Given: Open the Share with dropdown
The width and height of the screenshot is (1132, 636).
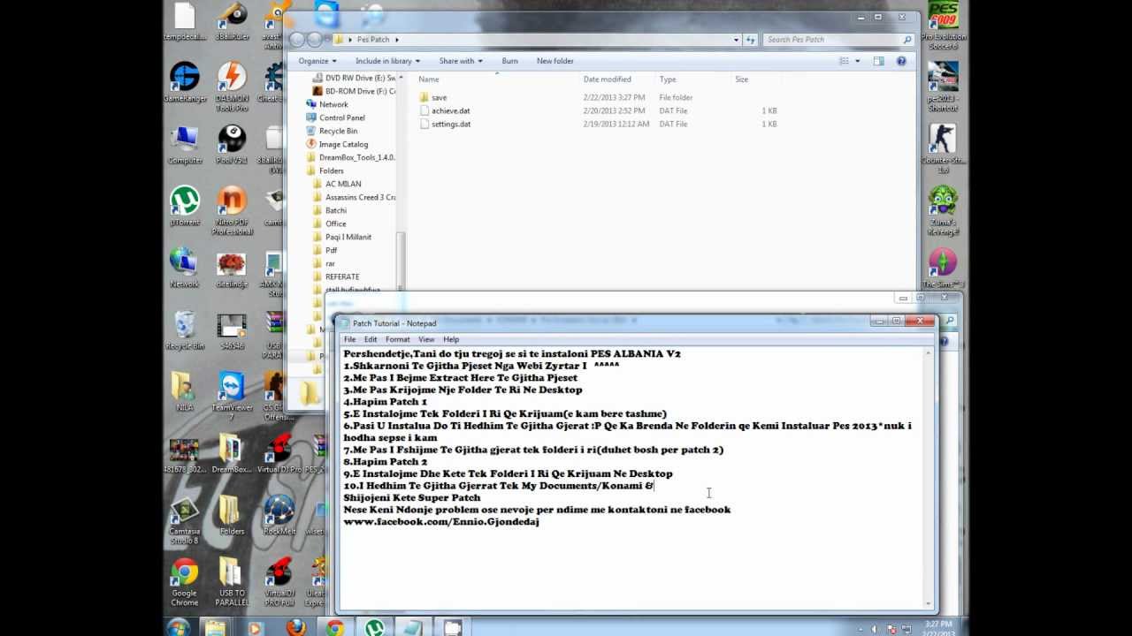Looking at the screenshot, I should click(461, 61).
